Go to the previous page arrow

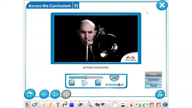pos(55,94)
